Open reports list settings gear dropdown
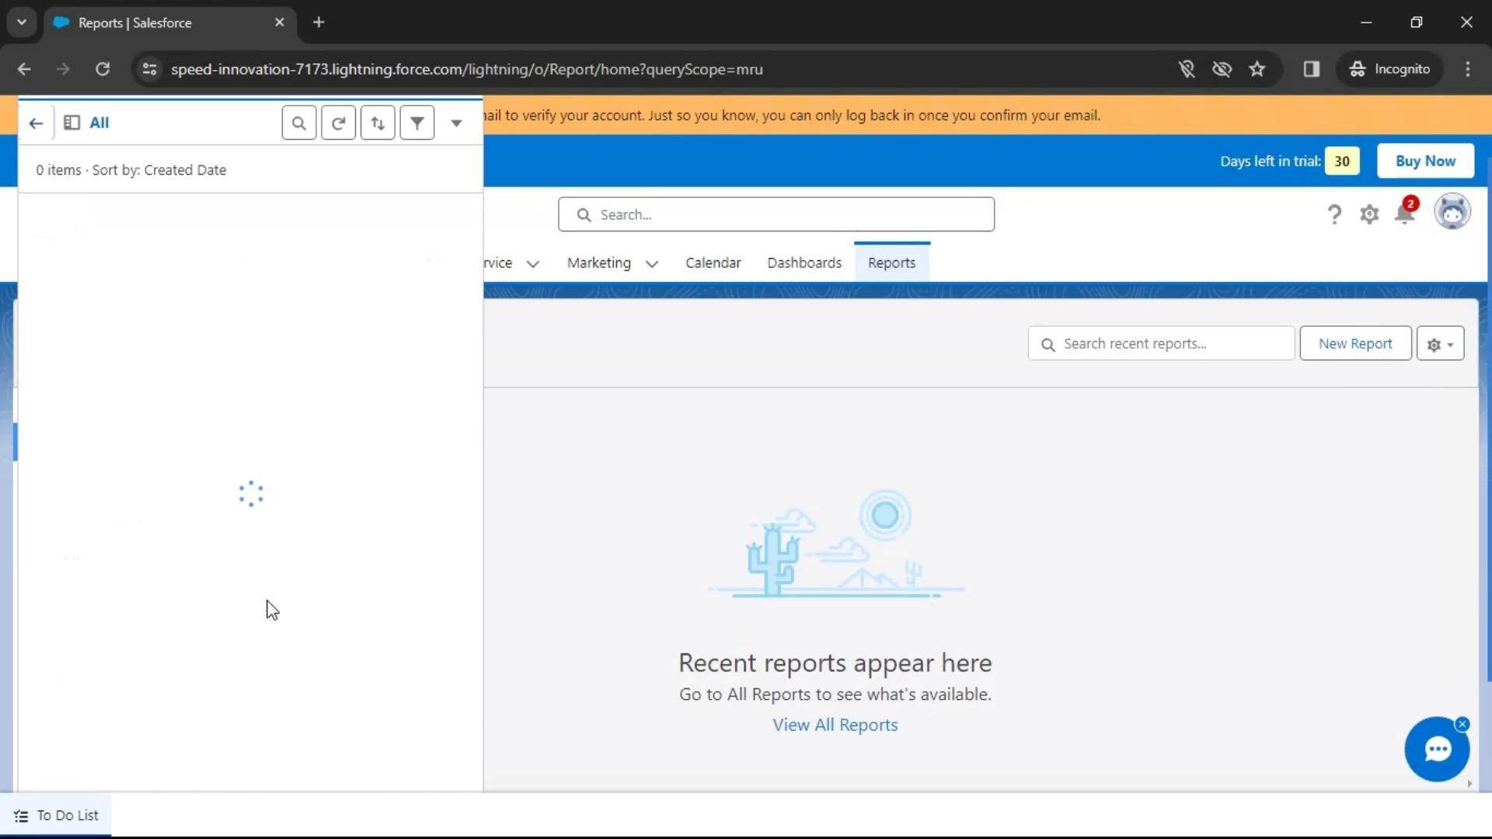This screenshot has width=1492, height=839. (x=1440, y=344)
